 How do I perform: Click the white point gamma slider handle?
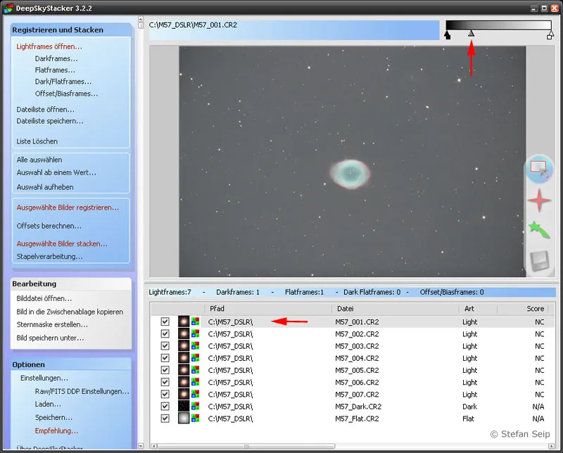(x=550, y=34)
